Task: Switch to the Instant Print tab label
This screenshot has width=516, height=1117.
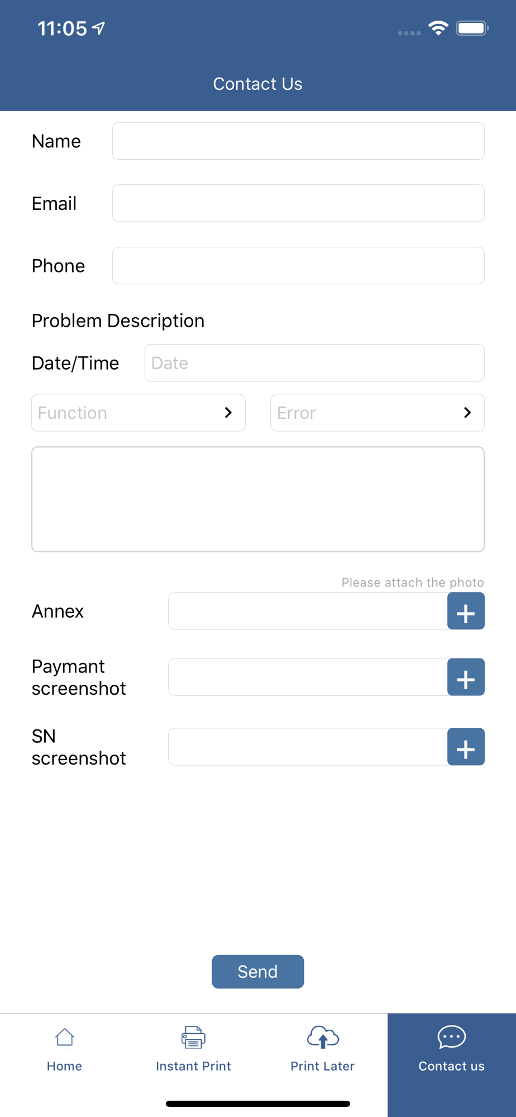Action: point(193,1066)
